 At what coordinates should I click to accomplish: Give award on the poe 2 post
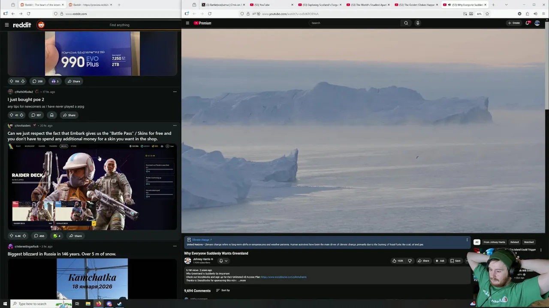click(52, 115)
